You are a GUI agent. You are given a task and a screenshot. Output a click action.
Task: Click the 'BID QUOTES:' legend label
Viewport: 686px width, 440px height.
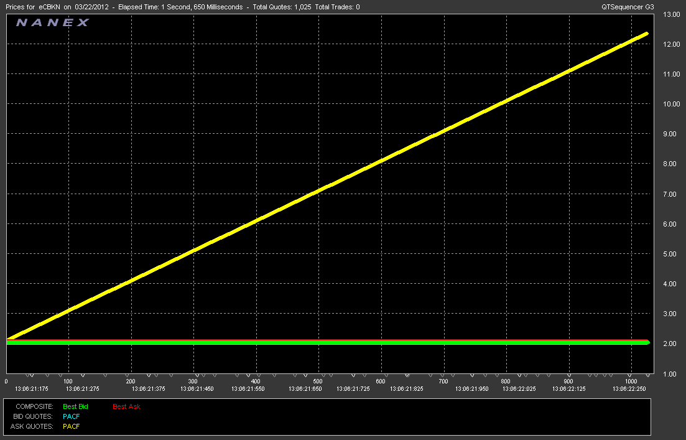33,416
